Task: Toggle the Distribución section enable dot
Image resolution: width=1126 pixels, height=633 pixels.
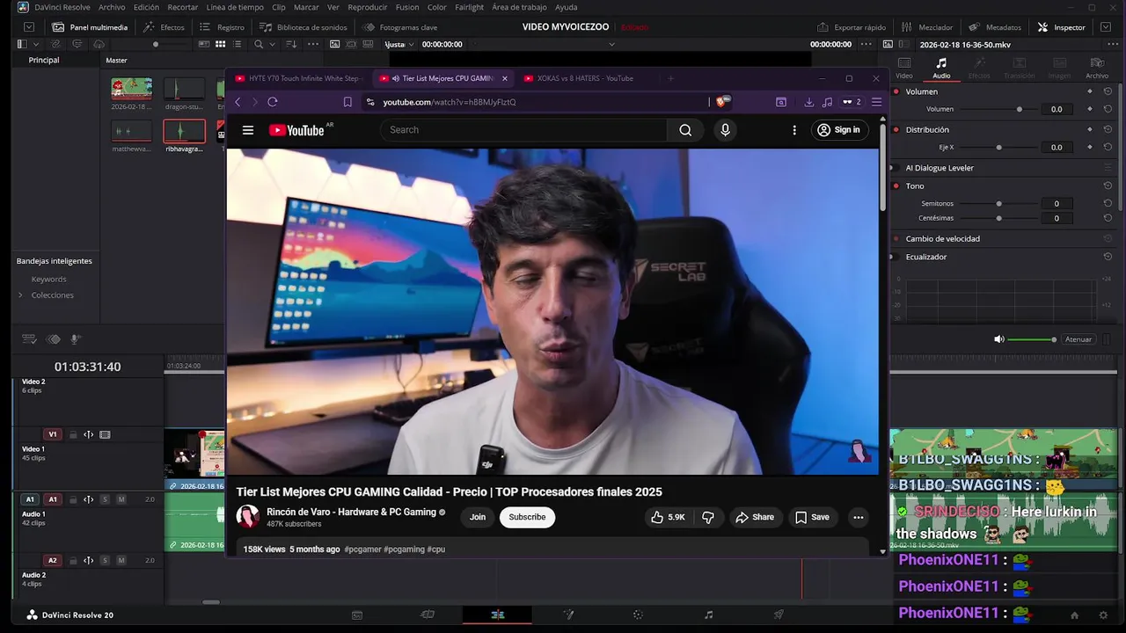Action: point(896,129)
